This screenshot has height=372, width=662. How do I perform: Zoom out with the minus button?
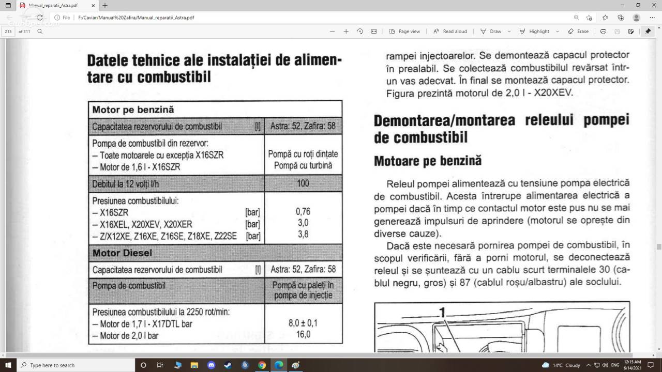pos(333,32)
